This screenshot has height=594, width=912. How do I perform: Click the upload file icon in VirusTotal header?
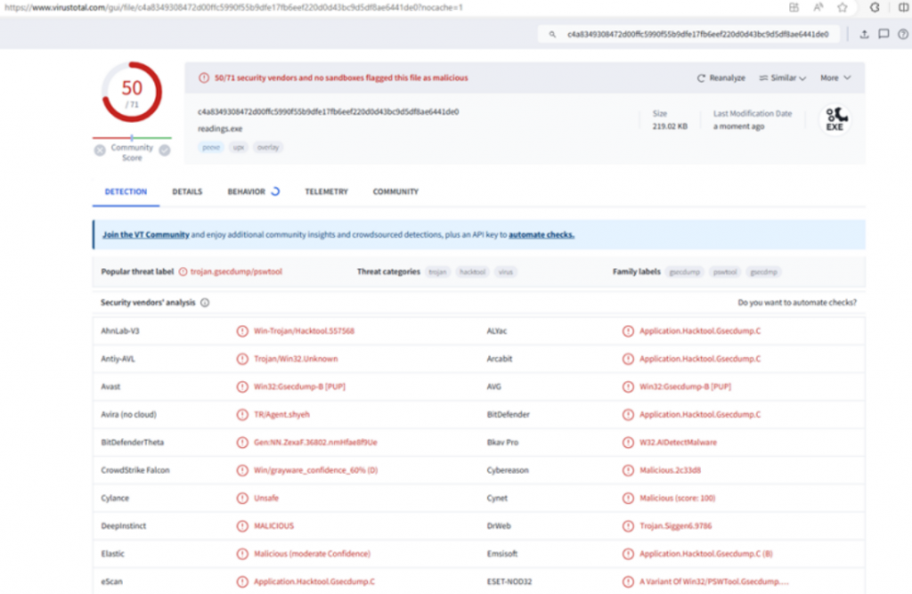pos(864,35)
